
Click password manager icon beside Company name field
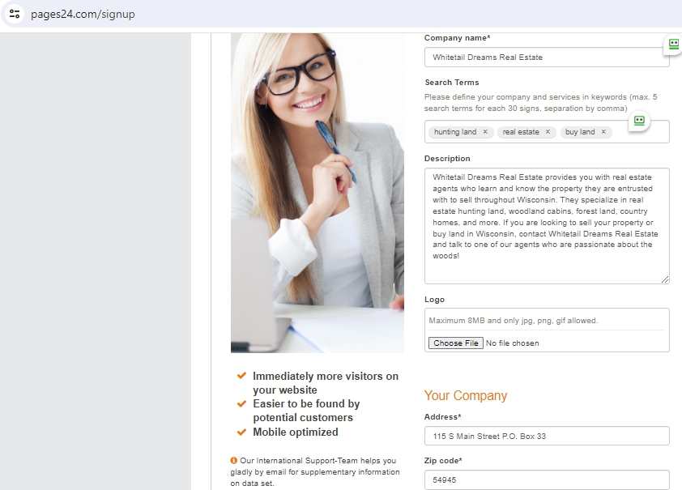673,45
